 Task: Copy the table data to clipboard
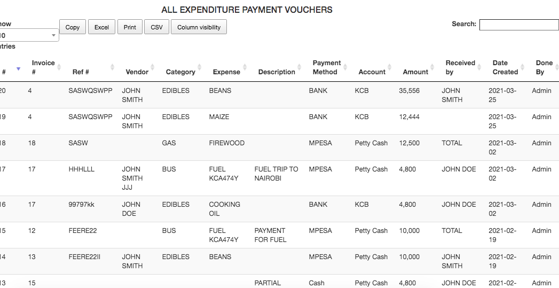click(73, 27)
